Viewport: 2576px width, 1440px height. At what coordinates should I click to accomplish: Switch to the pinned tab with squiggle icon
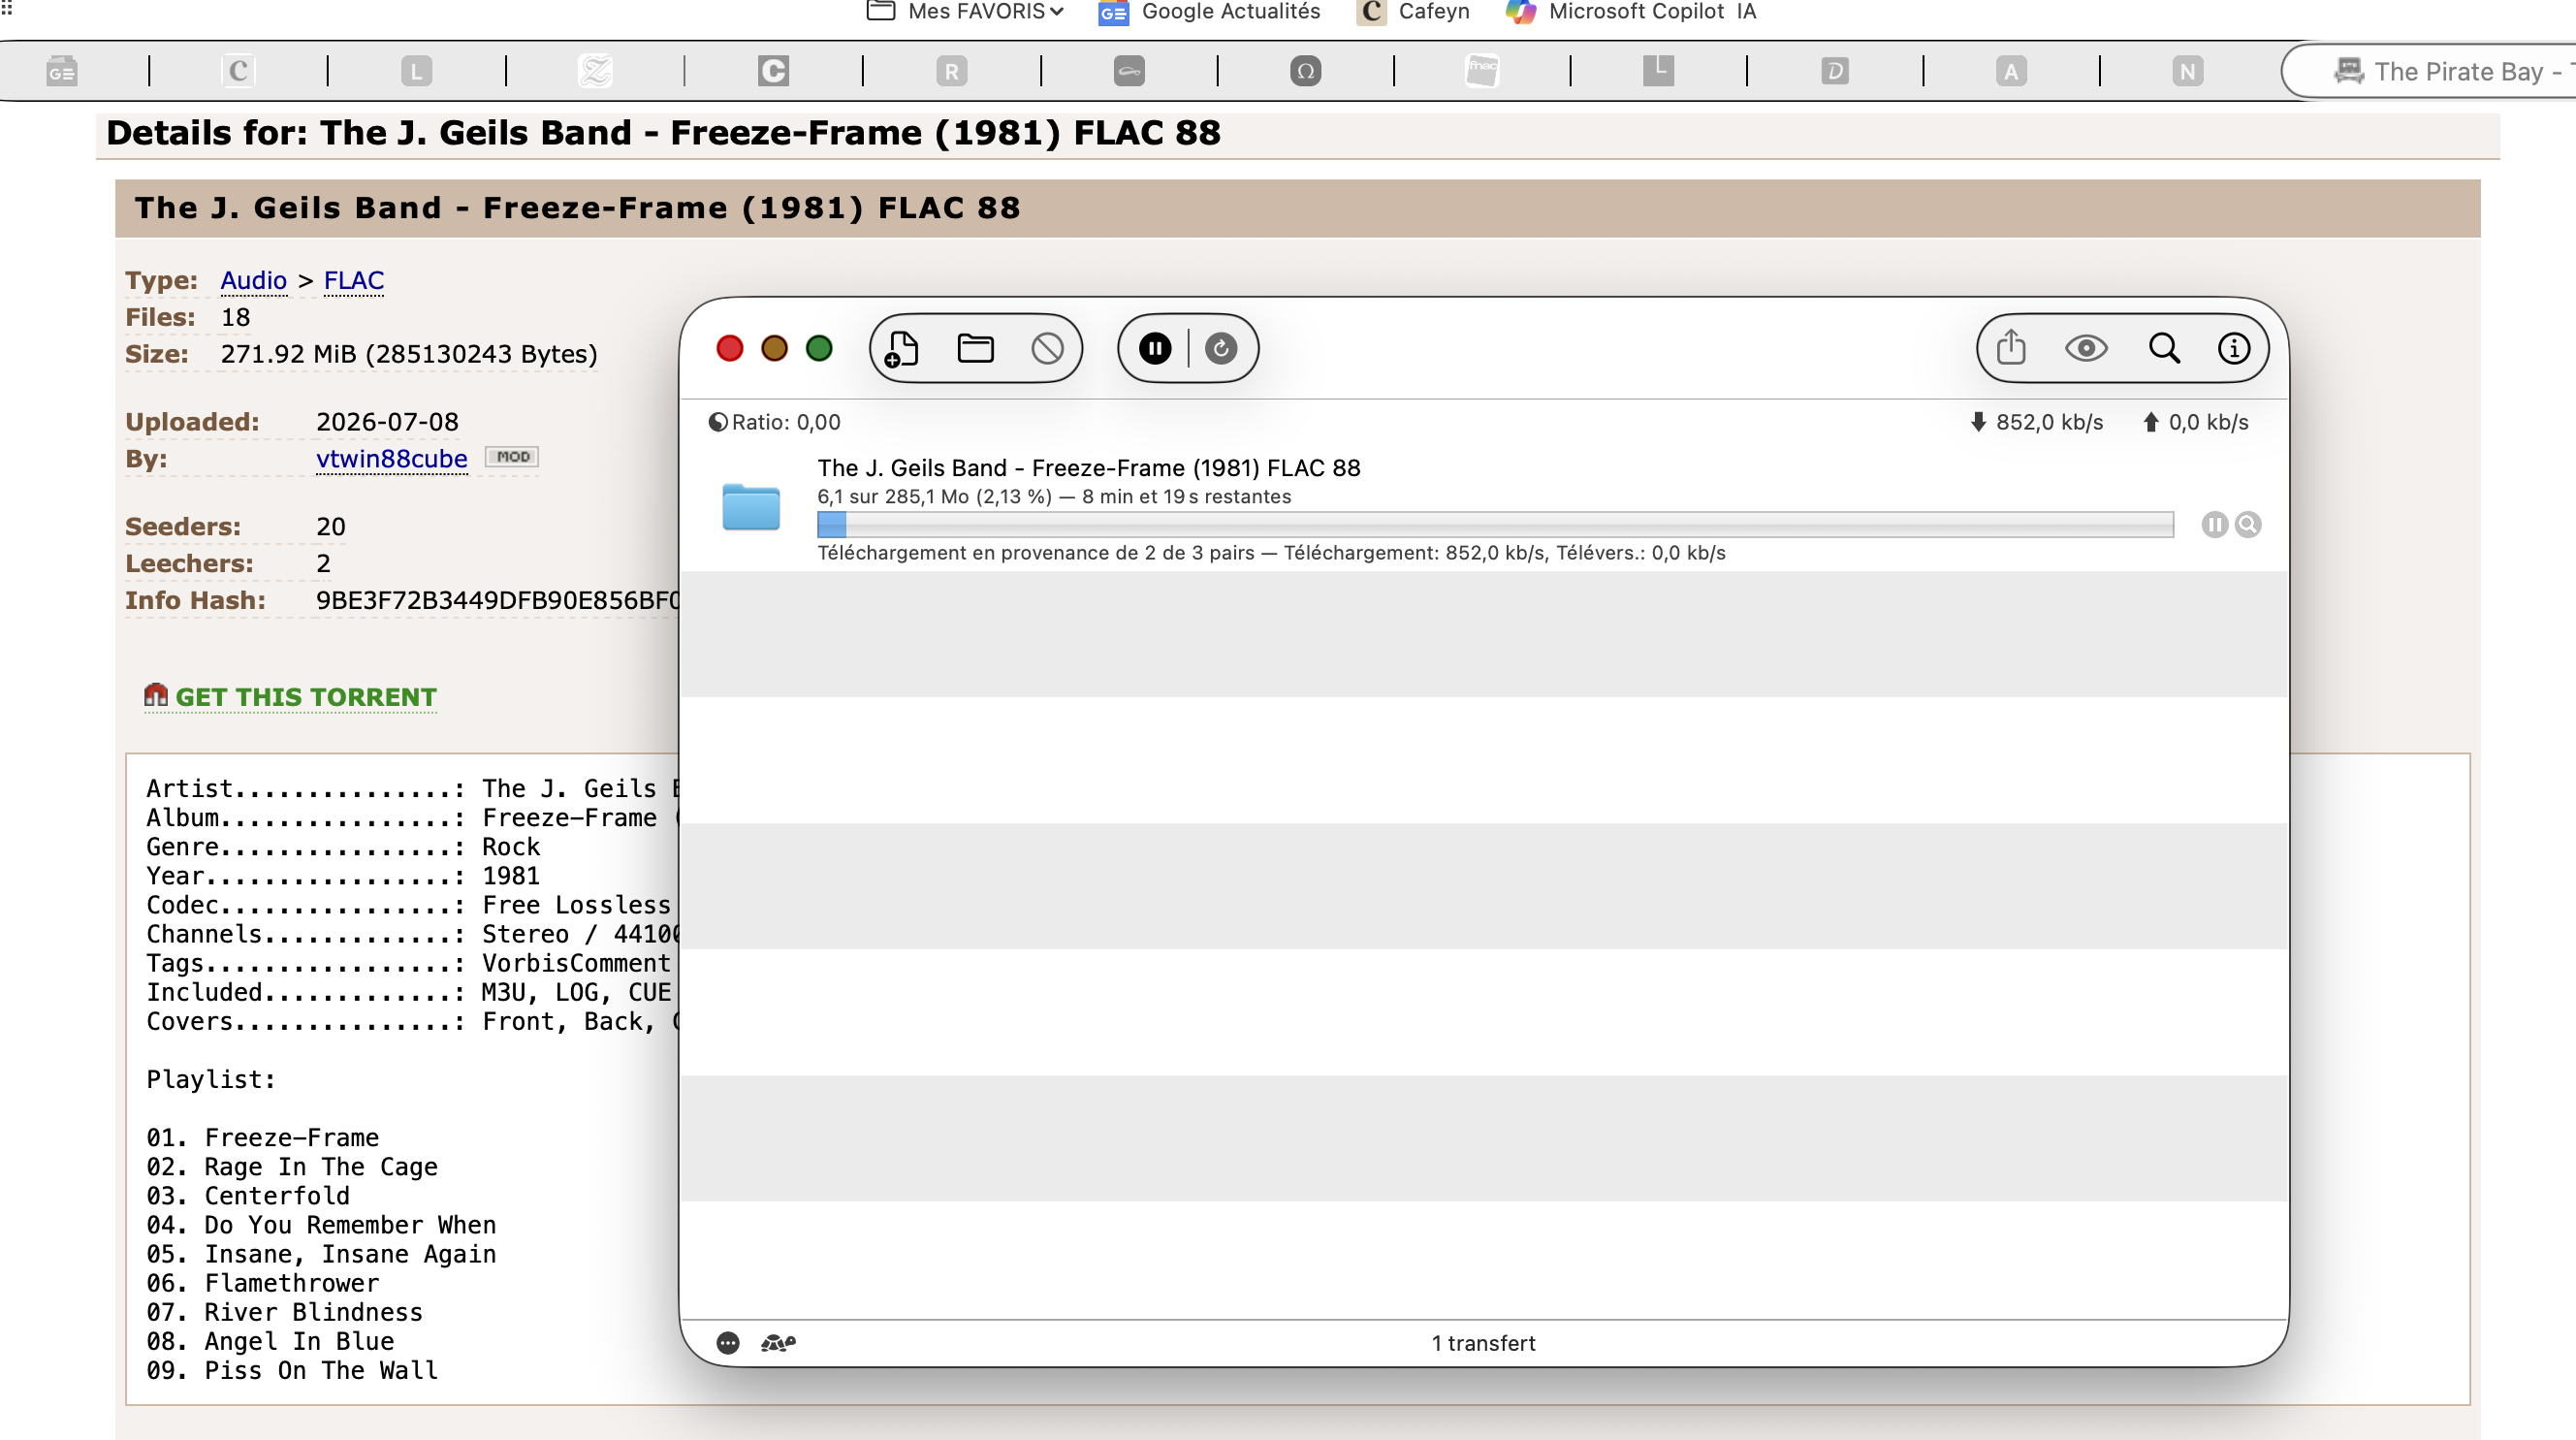(x=595, y=71)
